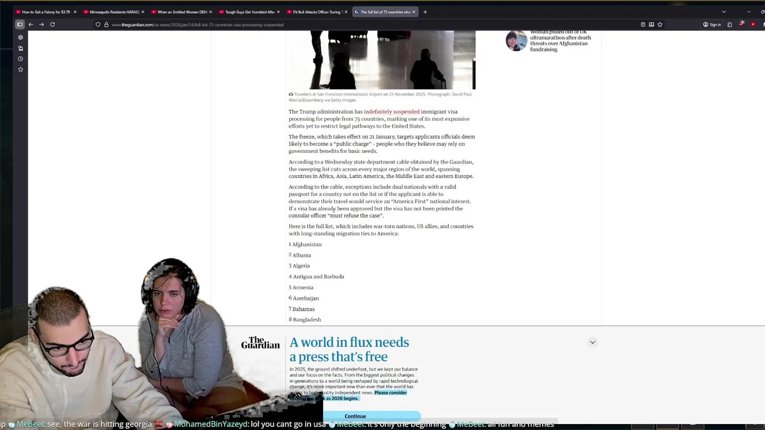765x430 pixels.
Task: Click list entry '8 Bangladesh'
Action: coord(305,320)
